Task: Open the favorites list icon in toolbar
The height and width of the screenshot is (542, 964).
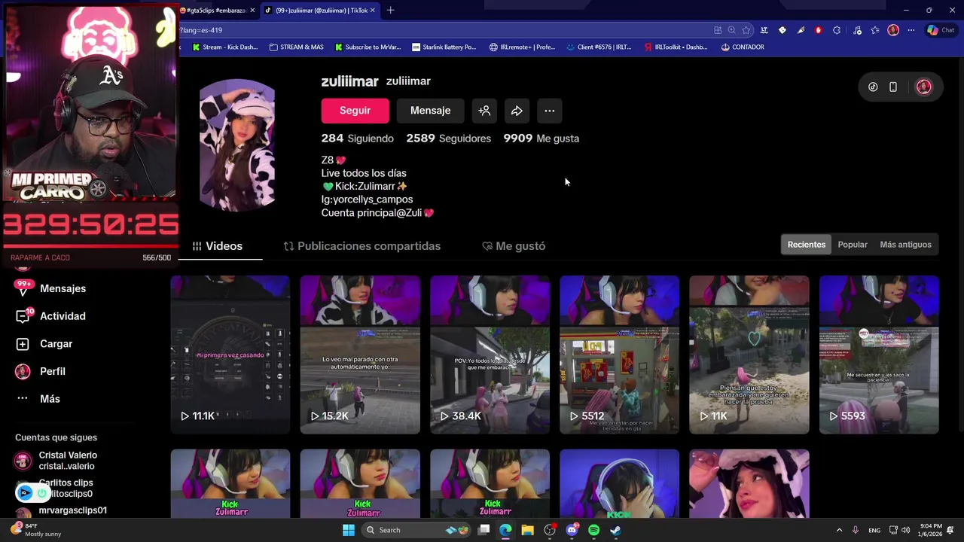Action: pos(875,30)
